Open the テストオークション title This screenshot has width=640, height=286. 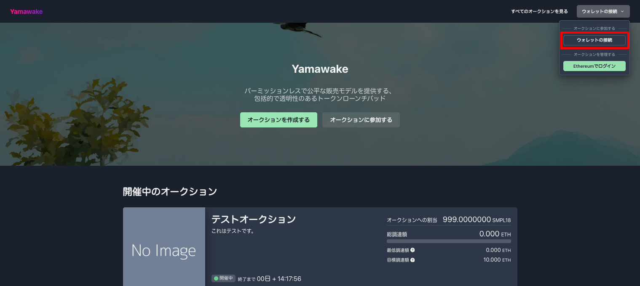coord(254,219)
